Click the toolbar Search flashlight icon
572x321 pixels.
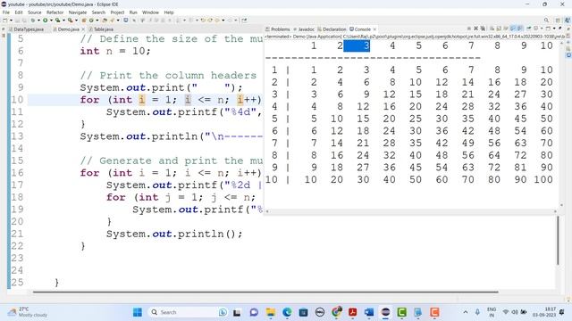coord(112,20)
